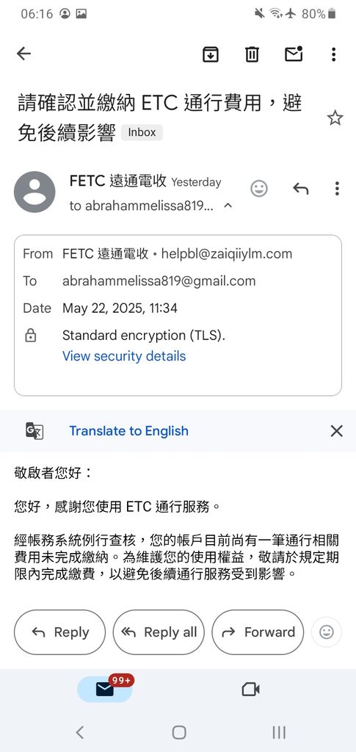Switch to the Meet video tab
Screen dimensions: 356x752
tap(250, 690)
